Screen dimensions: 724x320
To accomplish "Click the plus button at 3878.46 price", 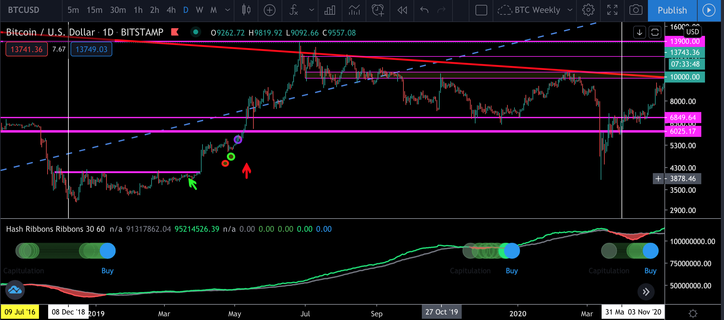I will pos(658,179).
